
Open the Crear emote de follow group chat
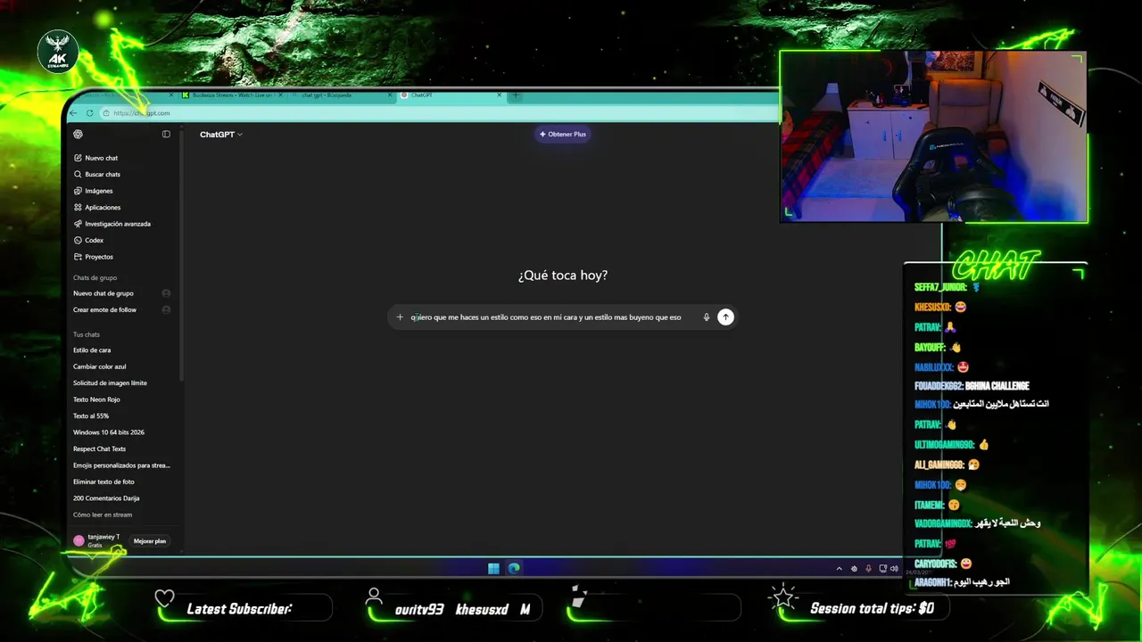tap(104, 310)
